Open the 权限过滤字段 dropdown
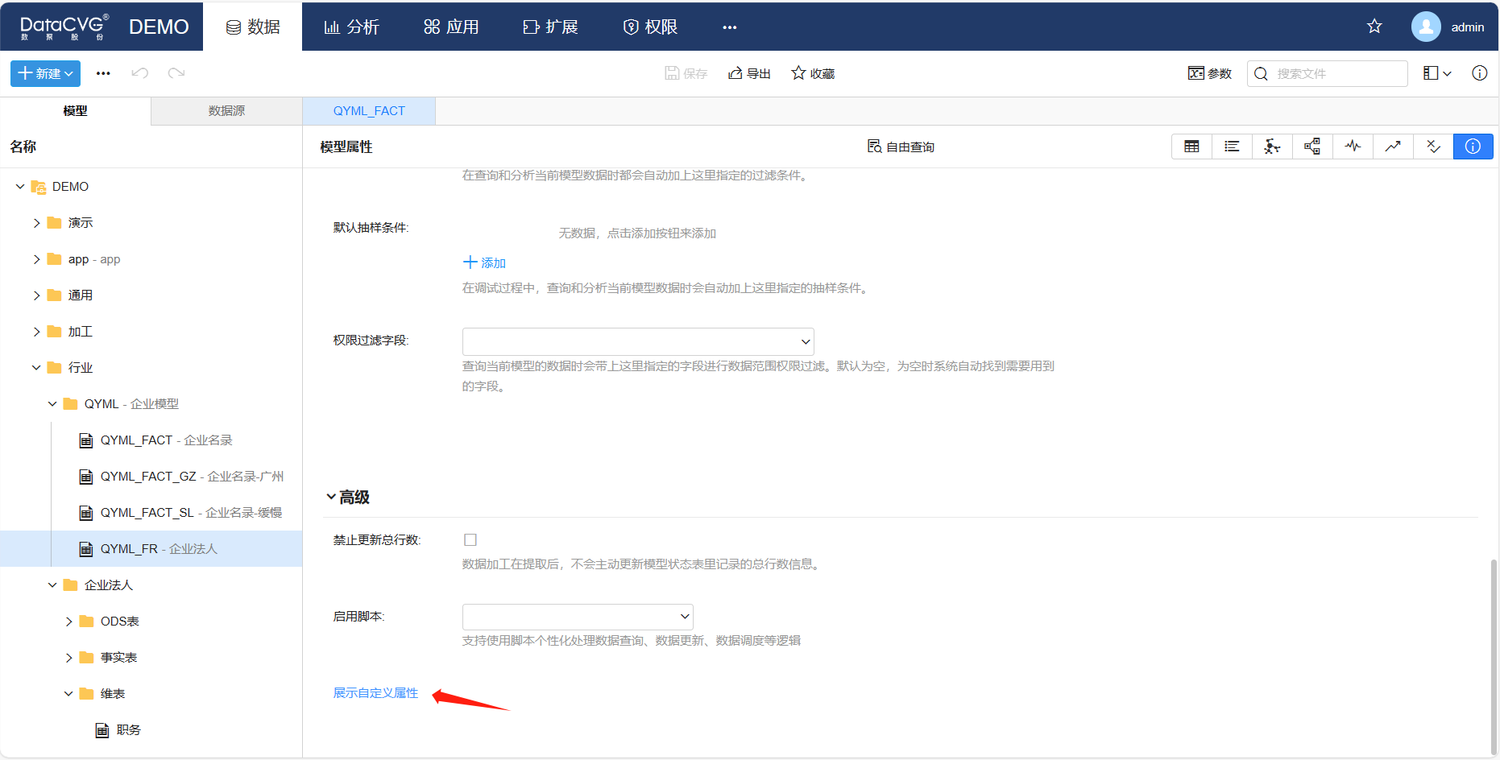Image resolution: width=1500 pixels, height=760 pixels. click(638, 341)
